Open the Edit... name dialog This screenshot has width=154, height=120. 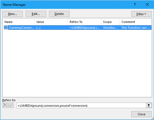pyautogui.click(x=36, y=14)
